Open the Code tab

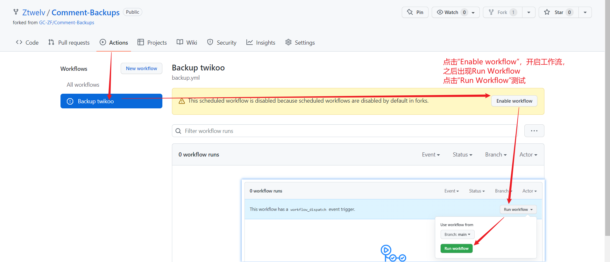click(x=27, y=42)
